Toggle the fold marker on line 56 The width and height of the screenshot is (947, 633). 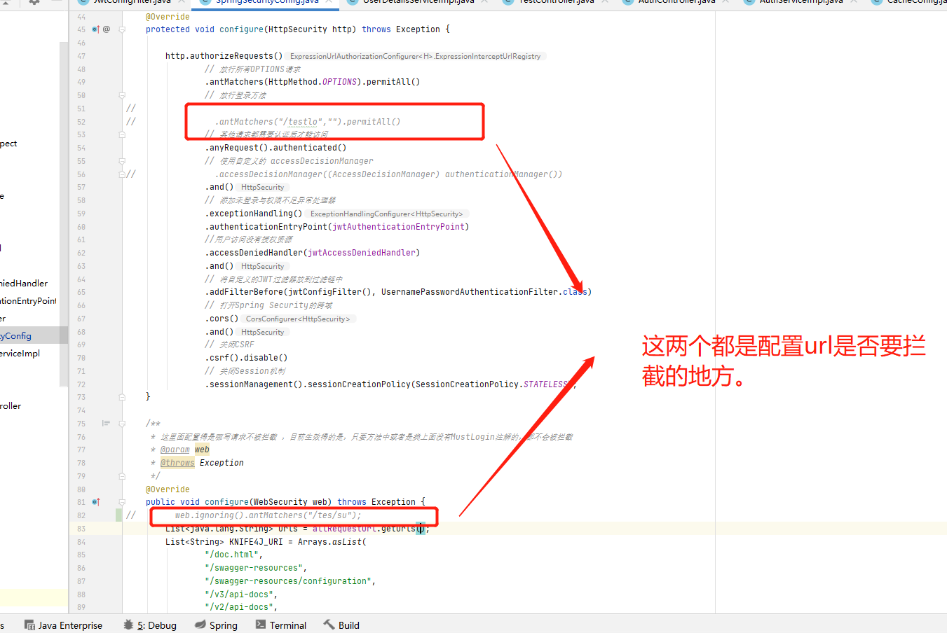122,174
